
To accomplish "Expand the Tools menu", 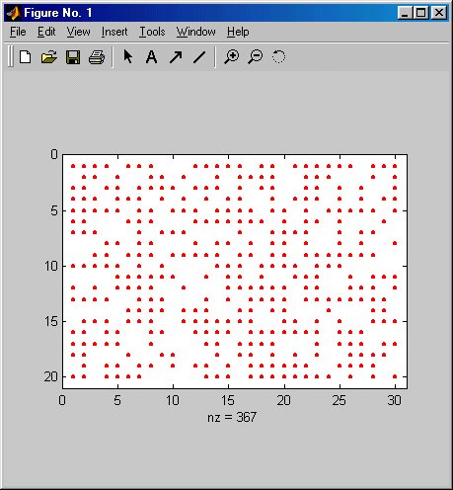I will (x=152, y=32).
